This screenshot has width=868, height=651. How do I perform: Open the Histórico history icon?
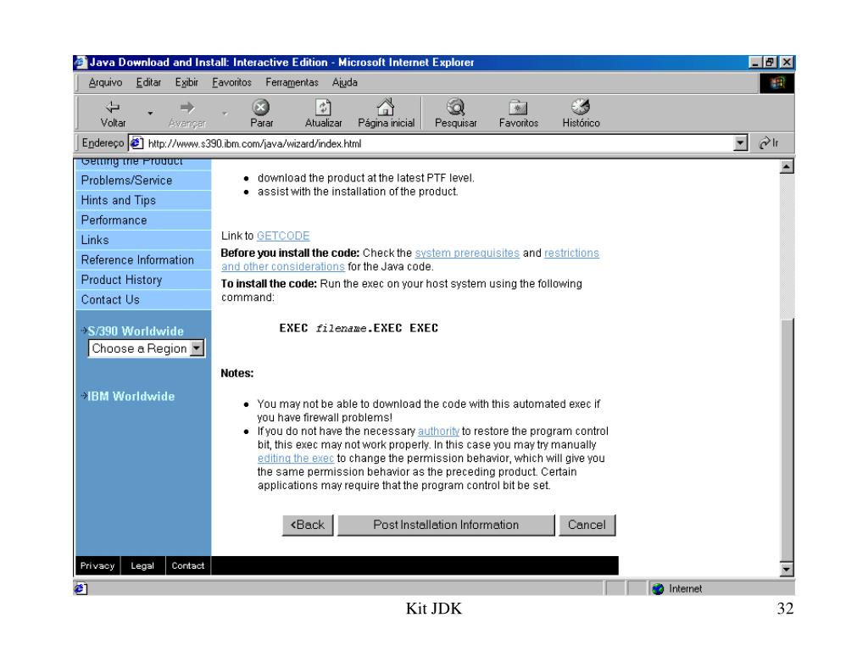tap(581, 106)
